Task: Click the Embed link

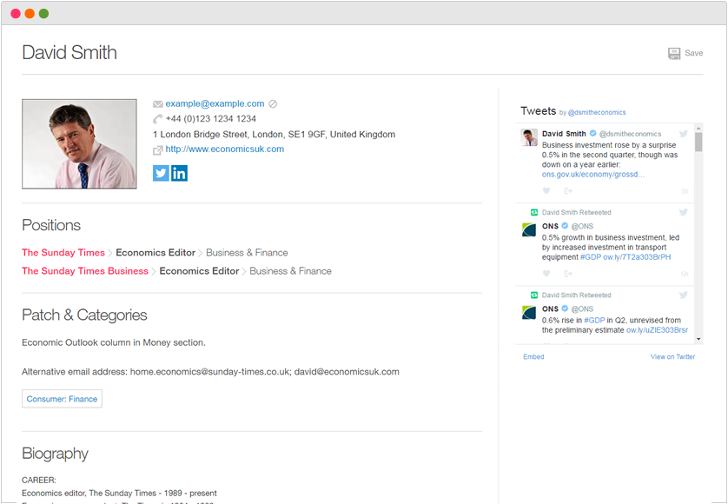Action: point(533,357)
